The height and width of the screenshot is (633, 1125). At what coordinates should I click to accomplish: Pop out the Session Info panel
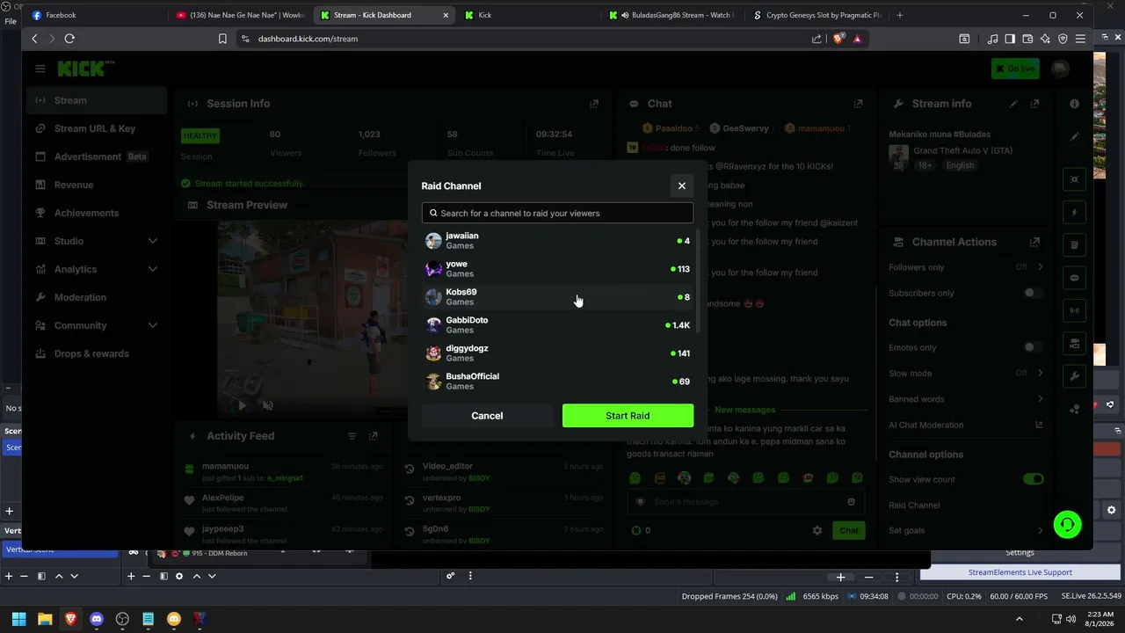[x=594, y=104]
